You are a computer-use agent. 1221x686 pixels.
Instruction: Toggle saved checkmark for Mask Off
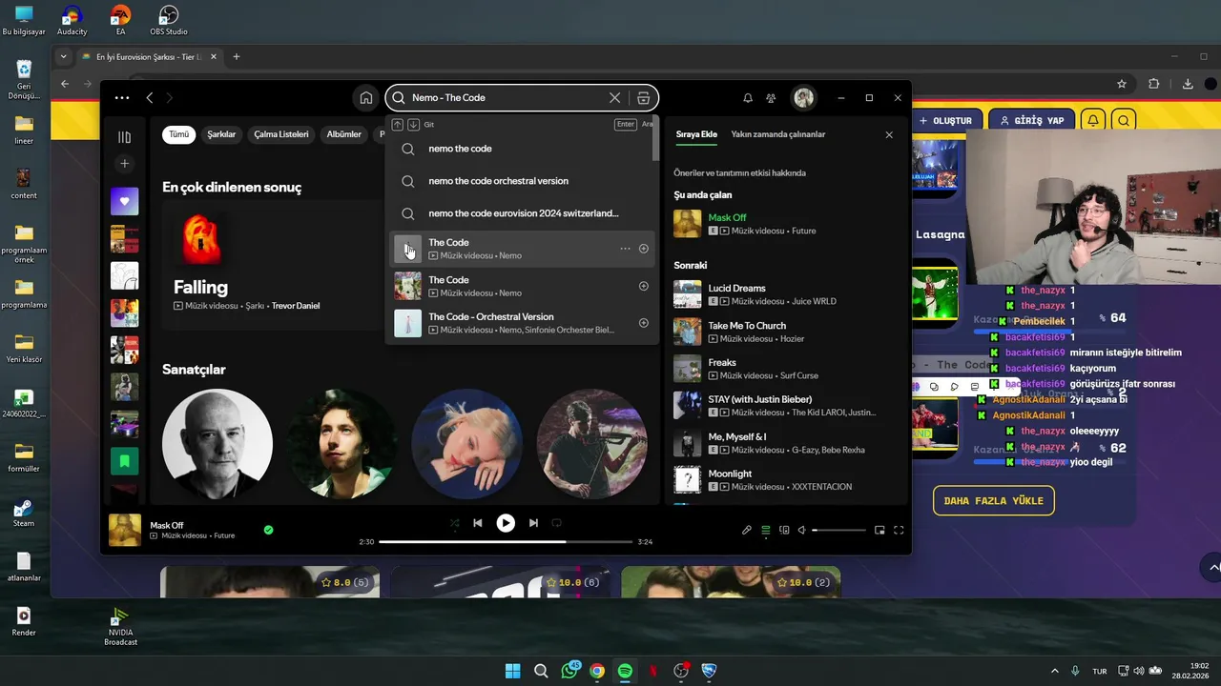(x=268, y=530)
